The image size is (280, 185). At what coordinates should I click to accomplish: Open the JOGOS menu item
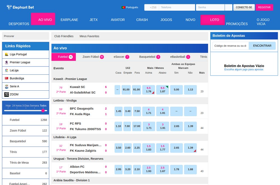[166, 20]
